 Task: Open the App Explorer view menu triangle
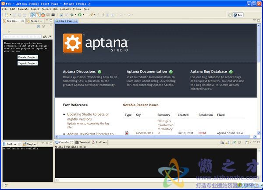(51, 25)
